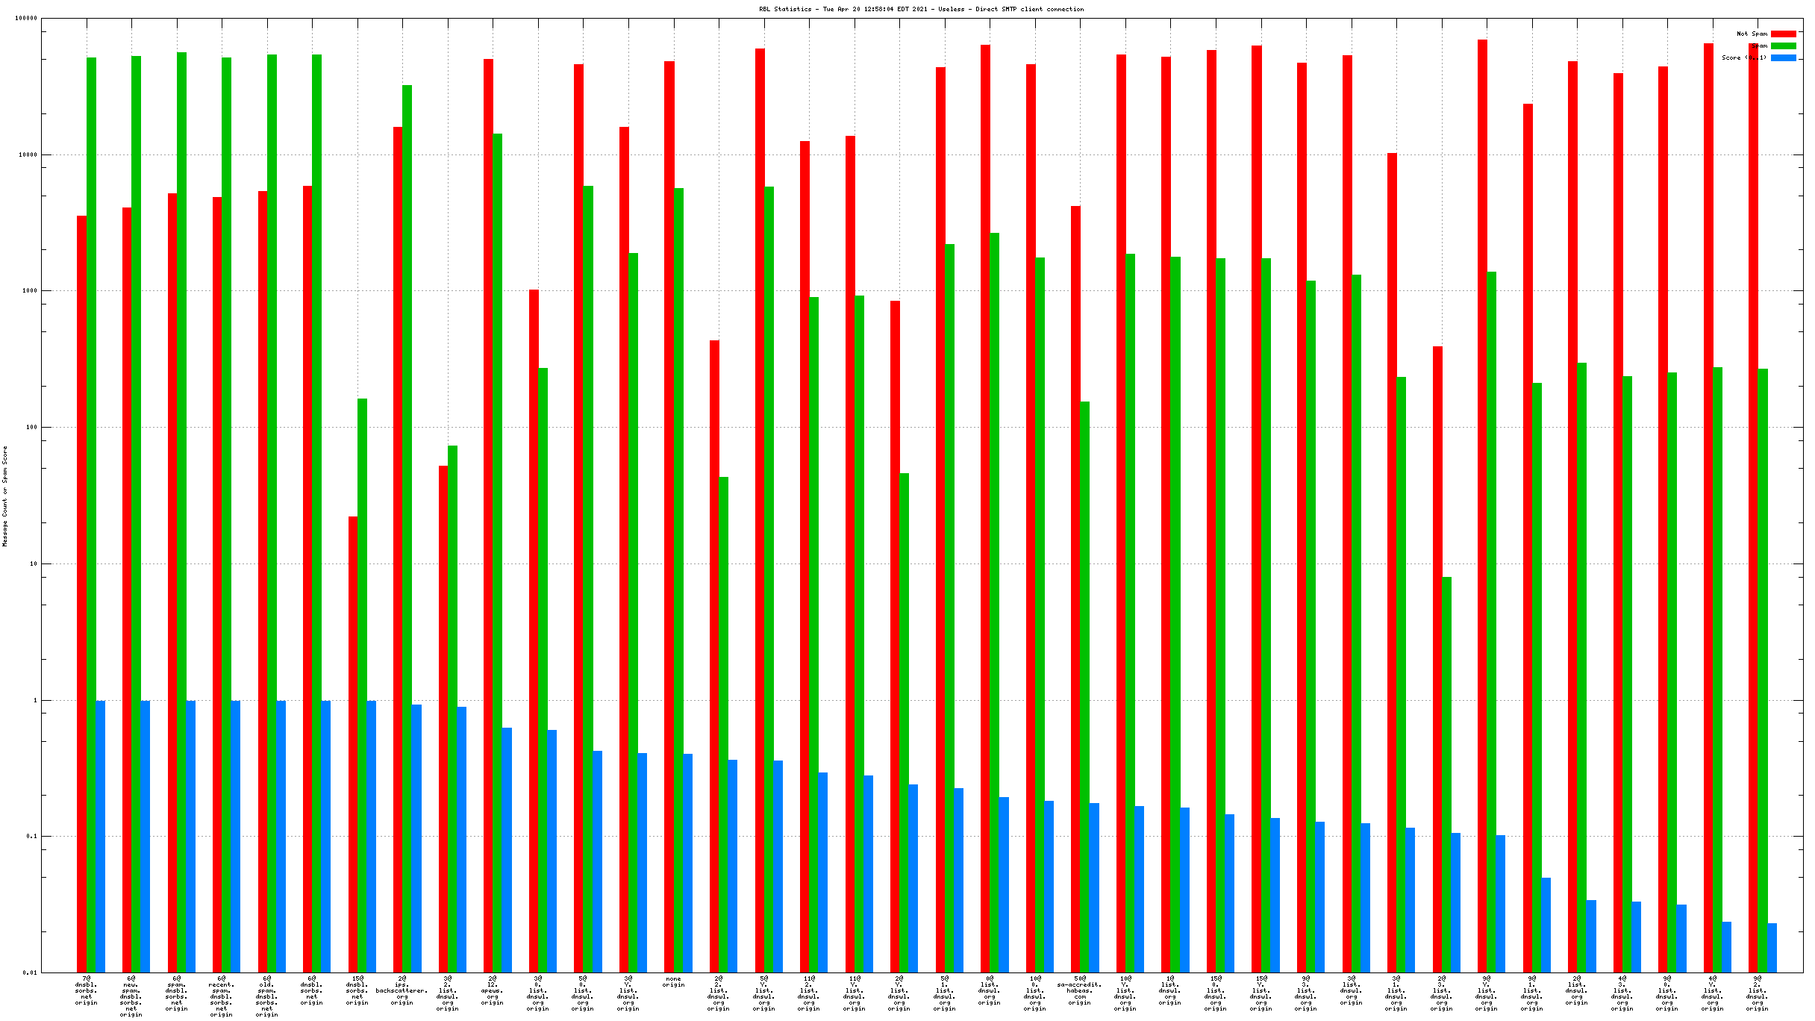Click the '100' y-axis tick label
The height and width of the screenshot is (1021, 1815).
(31, 428)
